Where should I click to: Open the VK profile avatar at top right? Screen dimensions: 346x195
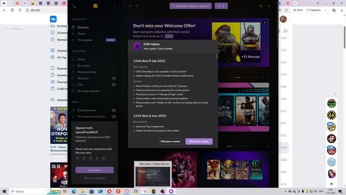pos(283,19)
